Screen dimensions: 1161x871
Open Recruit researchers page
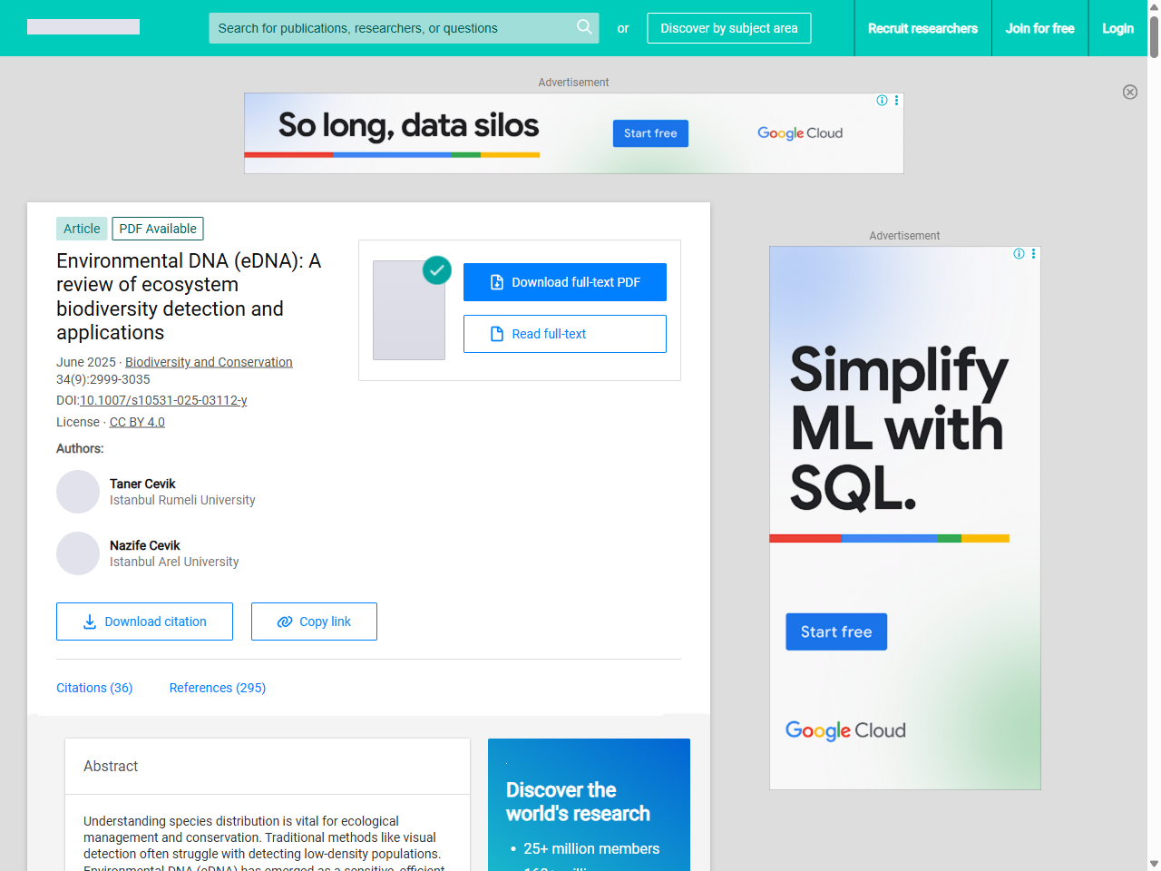point(922,28)
